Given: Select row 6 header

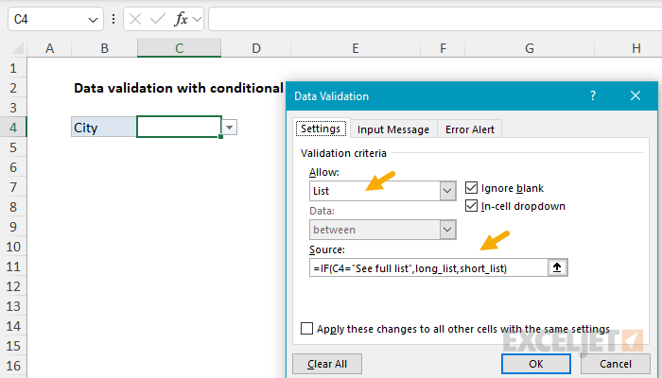Looking at the screenshot, I should (13, 167).
